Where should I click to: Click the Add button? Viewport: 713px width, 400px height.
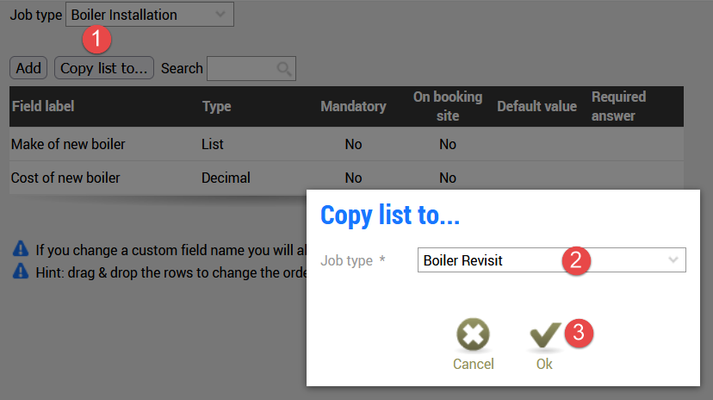28,68
